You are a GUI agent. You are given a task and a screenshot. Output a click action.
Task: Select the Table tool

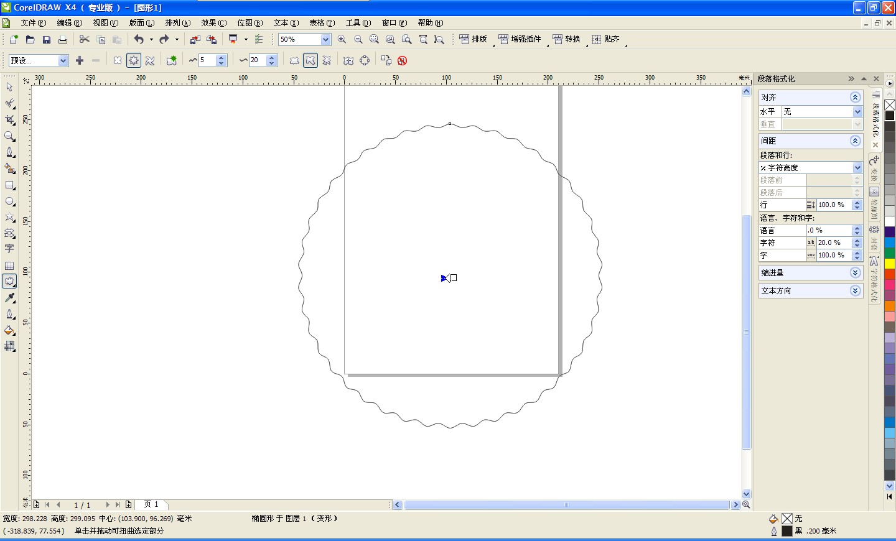point(9,266)
